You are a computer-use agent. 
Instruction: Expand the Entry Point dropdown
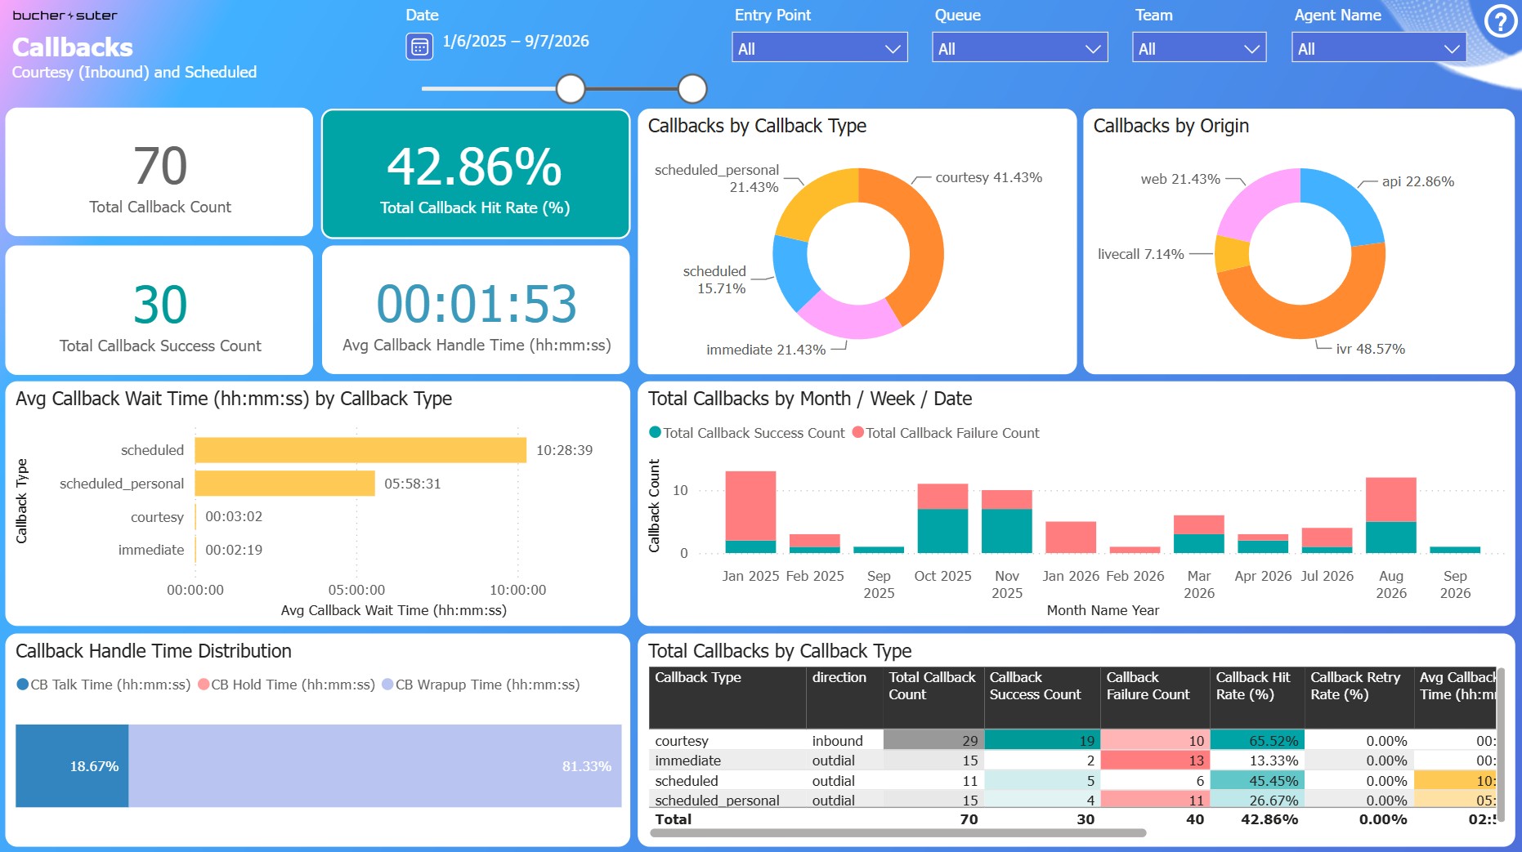(820, 48)
